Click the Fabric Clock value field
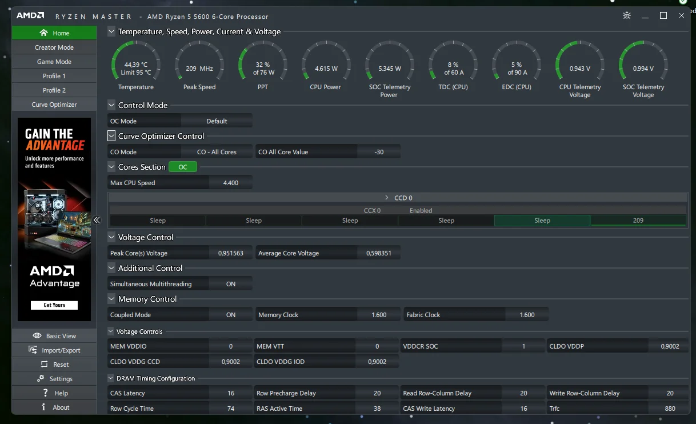The image size is (696, 424). coord(527,315)
